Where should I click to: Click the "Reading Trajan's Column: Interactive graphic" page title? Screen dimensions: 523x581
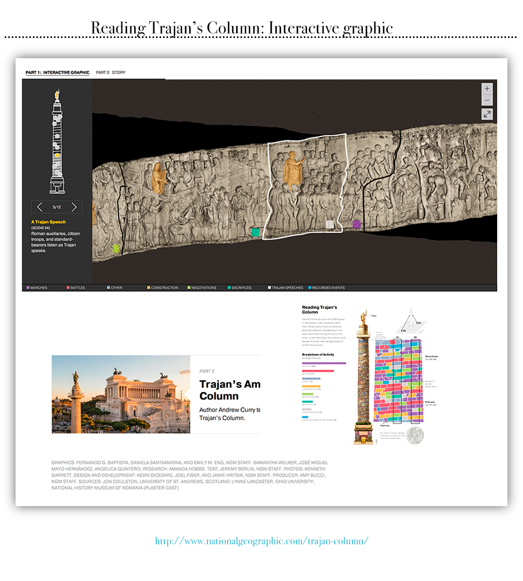(x=241, y=28)
